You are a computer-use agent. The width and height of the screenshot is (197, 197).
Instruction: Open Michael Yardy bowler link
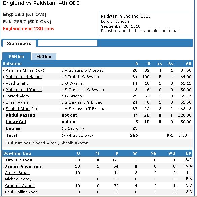[x=18, y=179]
